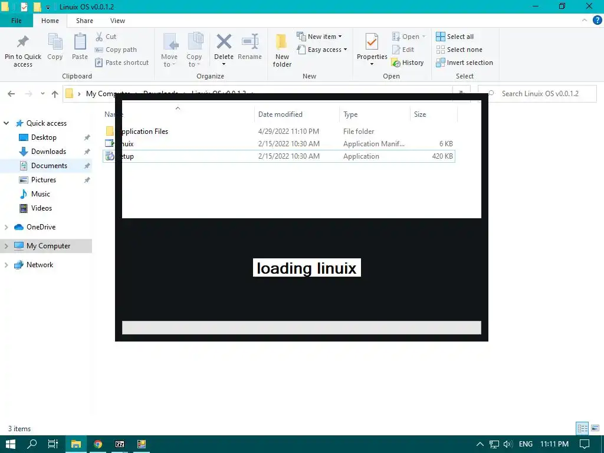Image resolution: width=604 pixels, height=453 pixels.
Task: Open taskbar Search magnifier
Action: pyautogui.click(x=32, y=444)
